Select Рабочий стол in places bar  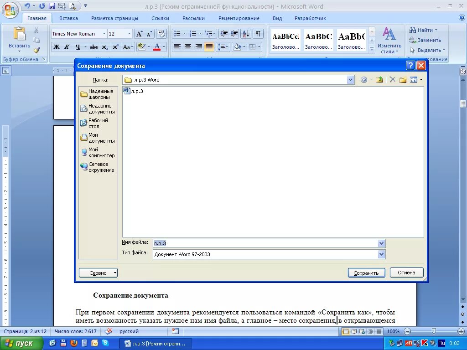click(x=98, y=123)
